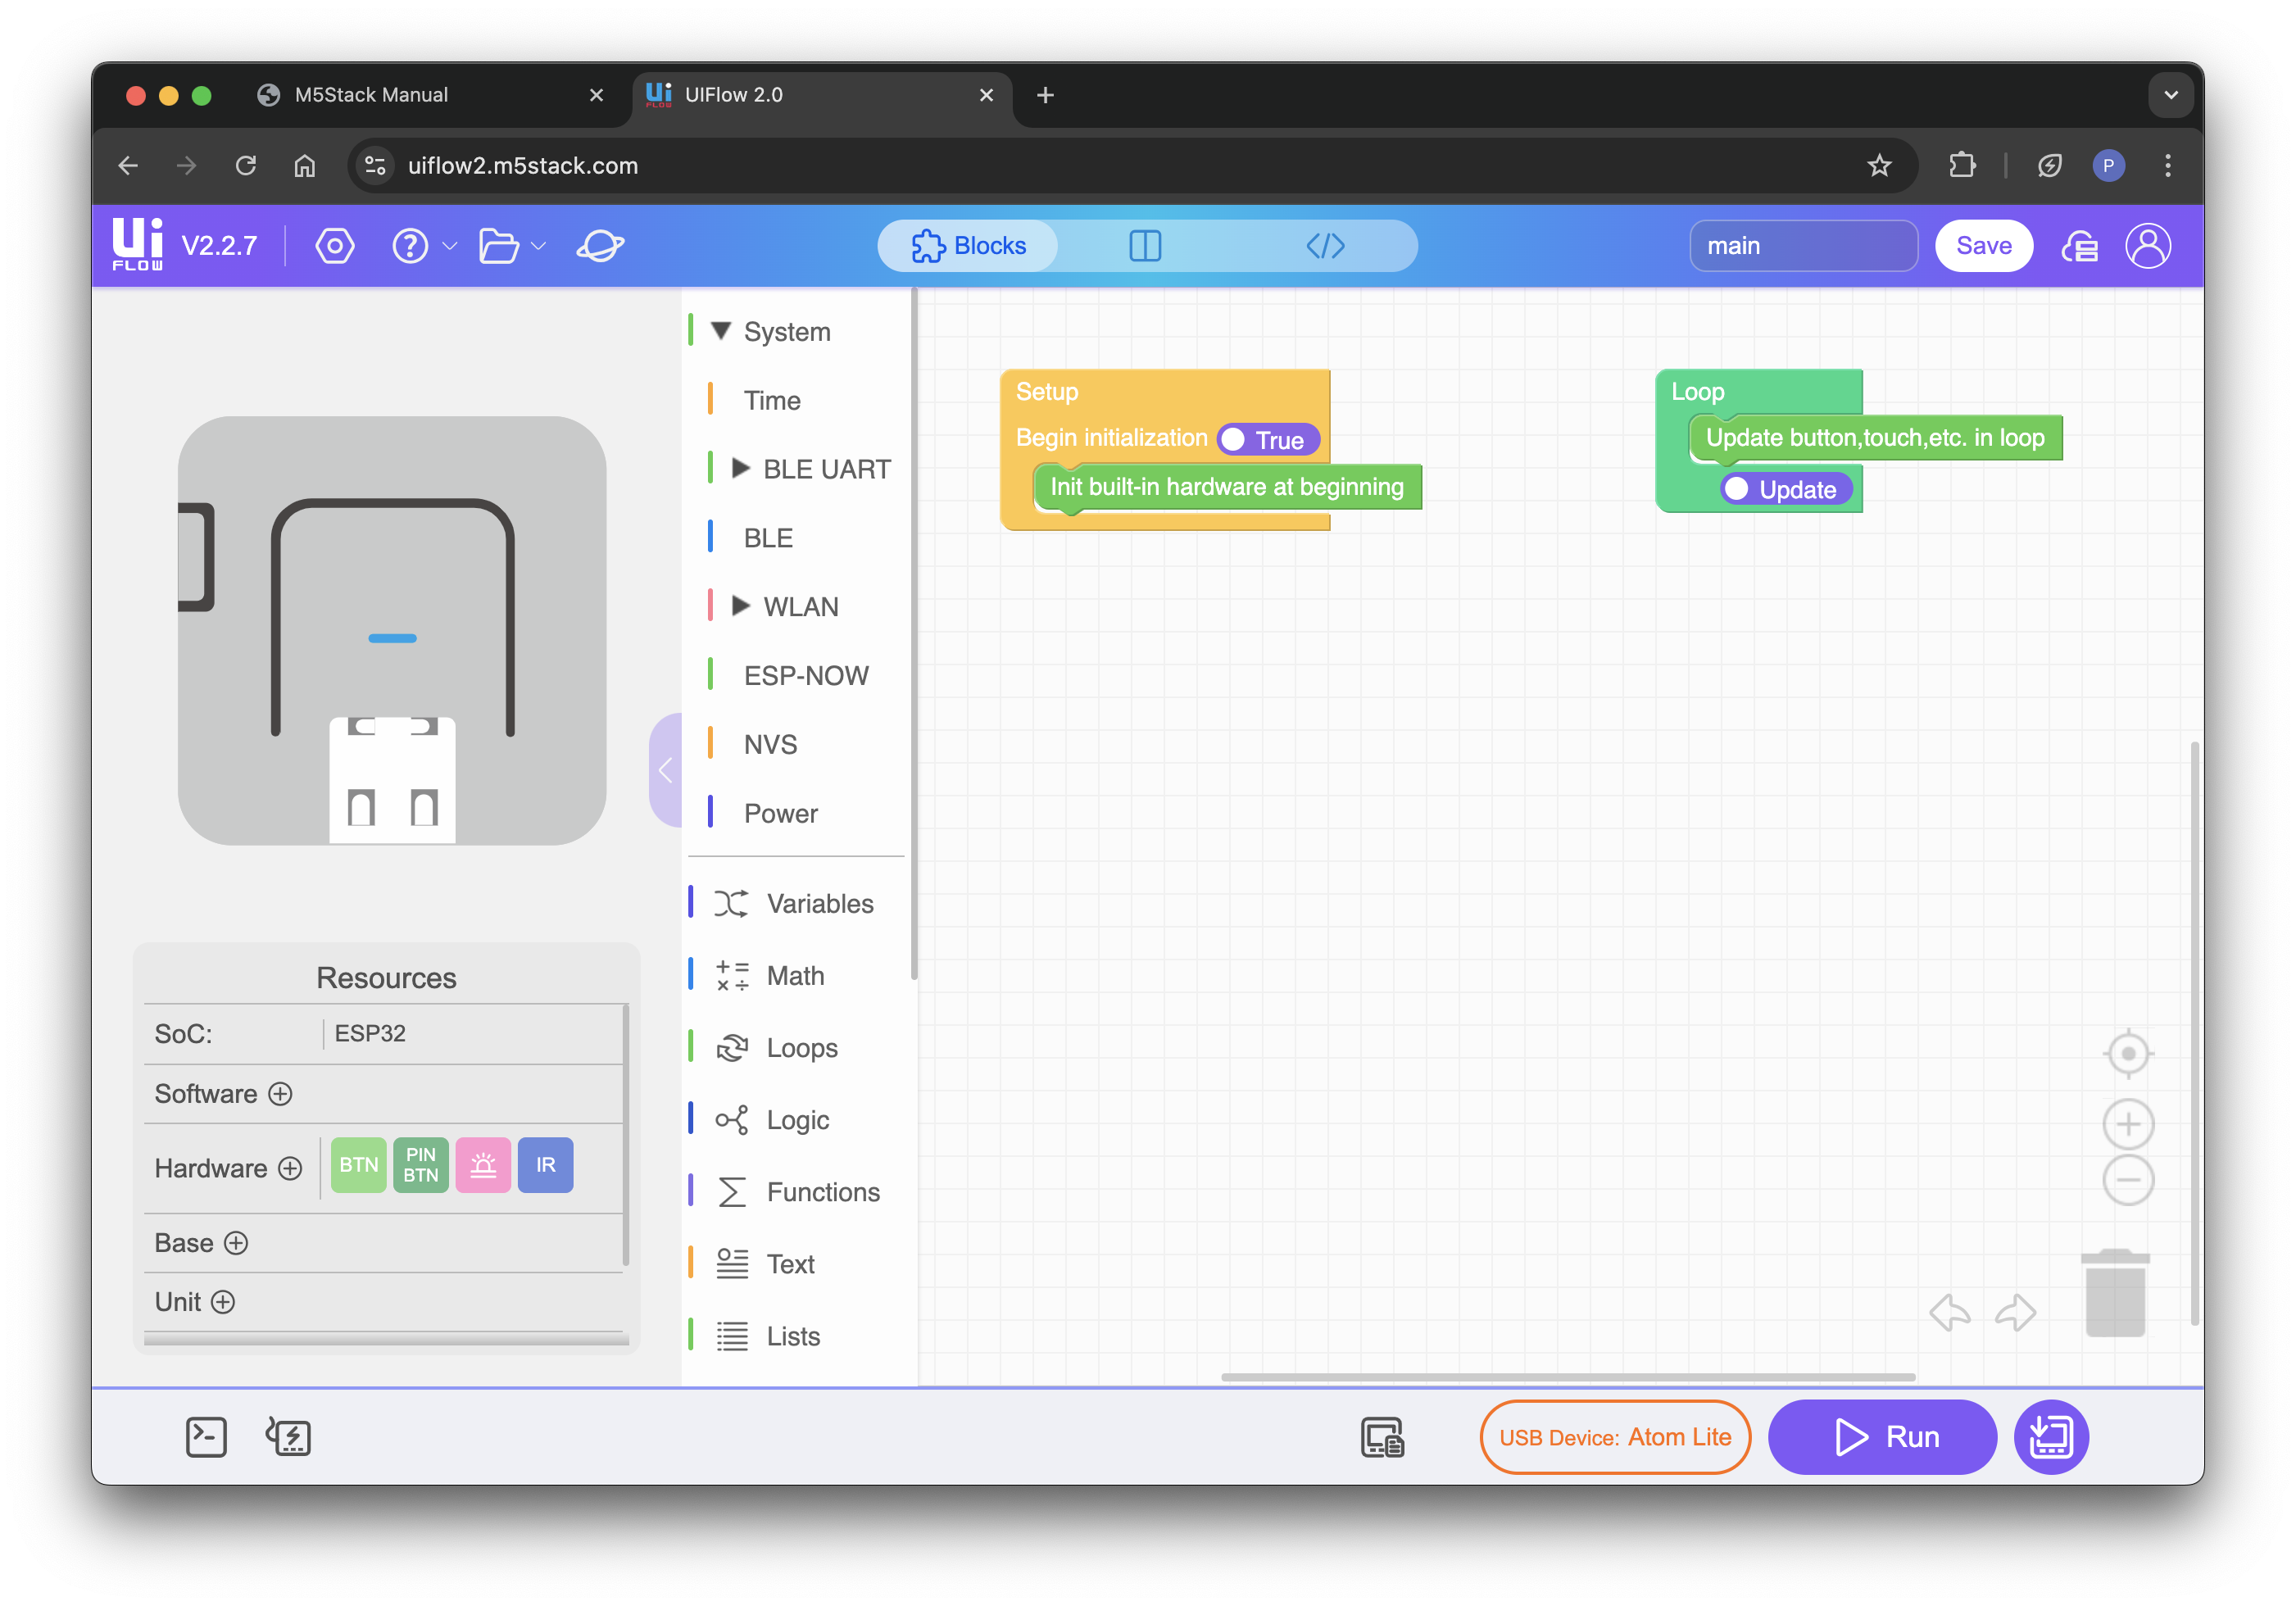Zoom in on the workspace

point(2128,1124)
